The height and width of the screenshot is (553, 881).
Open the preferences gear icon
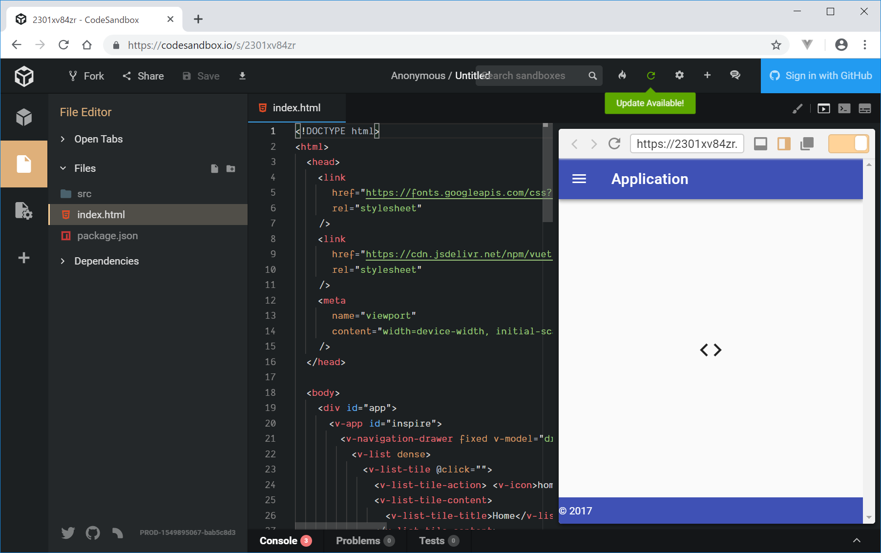679,75
